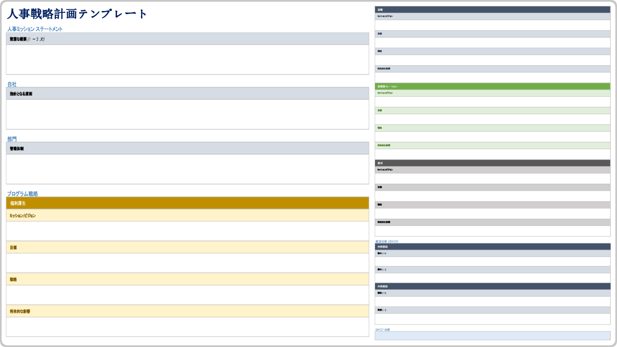617x347 pixels.
Task: Select the 部門 section heading
Action: pyautogui.click(x=12, y=139)
